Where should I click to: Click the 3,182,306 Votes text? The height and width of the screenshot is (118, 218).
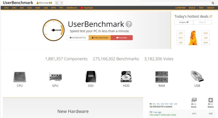tap(159, 59)
